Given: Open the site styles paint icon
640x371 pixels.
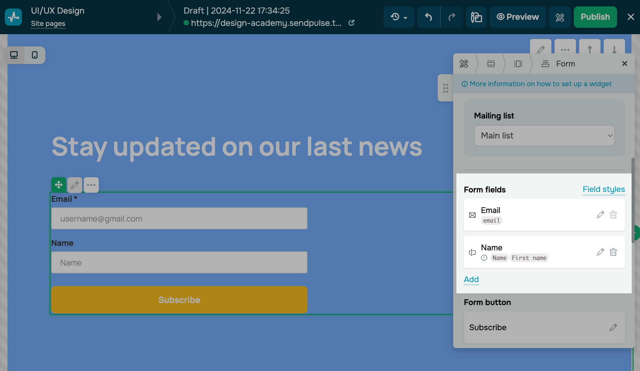Looking at the screenshot, I should (476, 17).
